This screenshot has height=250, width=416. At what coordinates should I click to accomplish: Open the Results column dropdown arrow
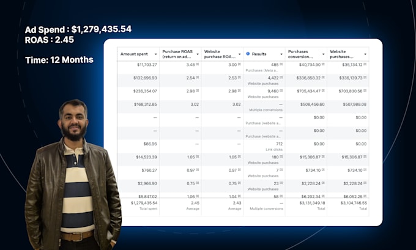point(281,54)
